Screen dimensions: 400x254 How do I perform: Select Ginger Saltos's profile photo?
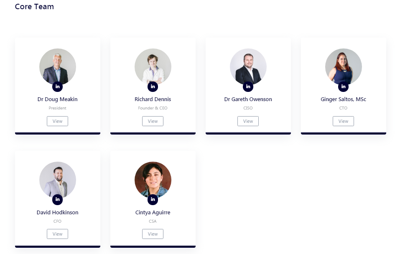[344, 66]
